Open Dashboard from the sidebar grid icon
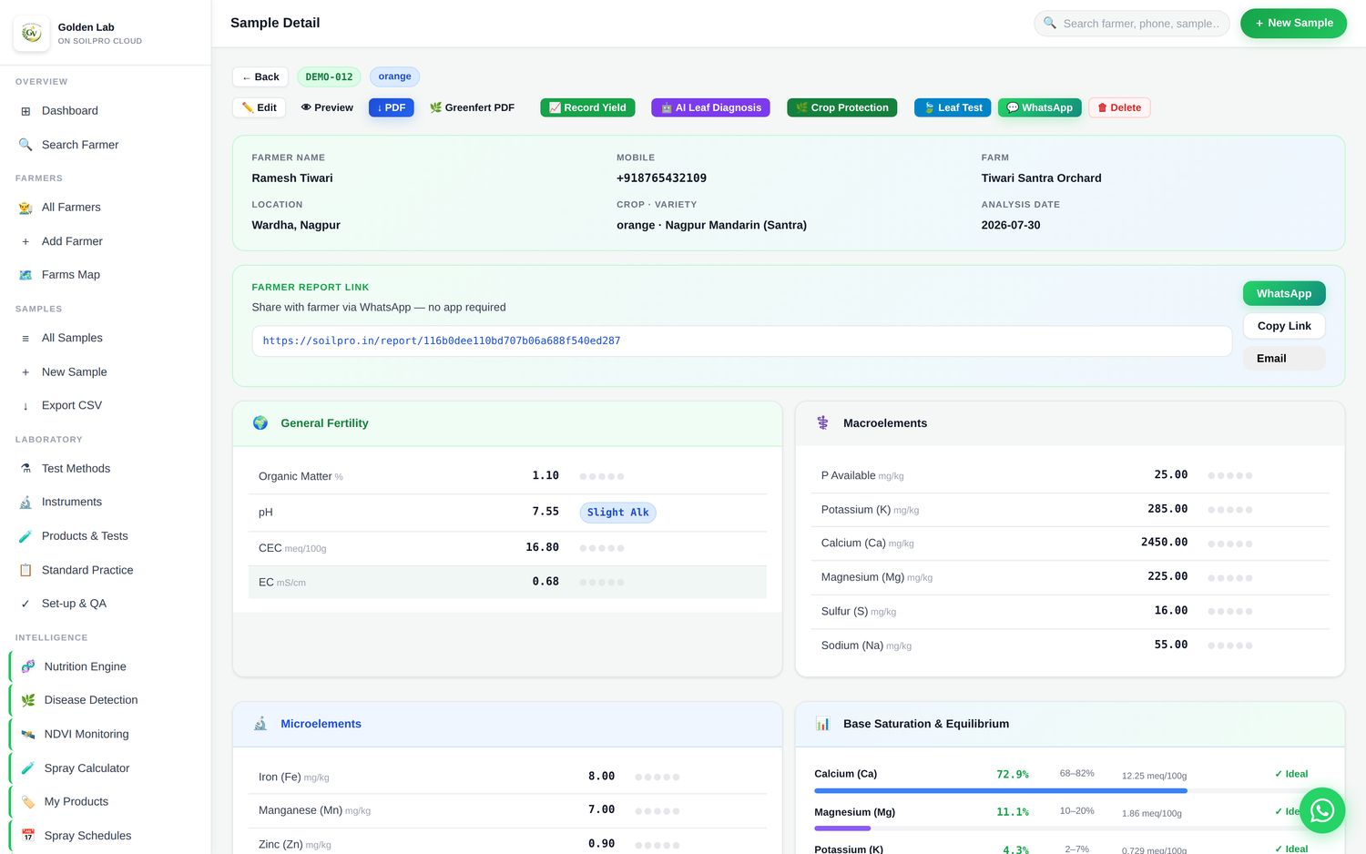The width and height of the screenshot is (1366, 854). coord(25,111)
